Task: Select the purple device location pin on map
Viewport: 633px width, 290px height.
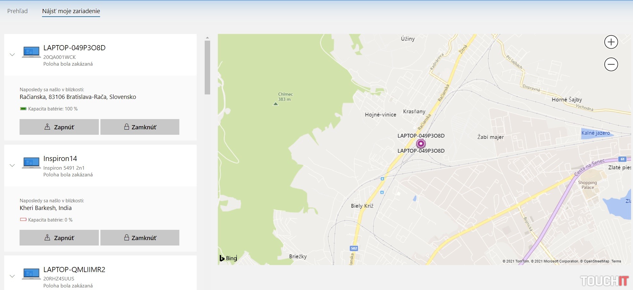Action: (421, 143)
